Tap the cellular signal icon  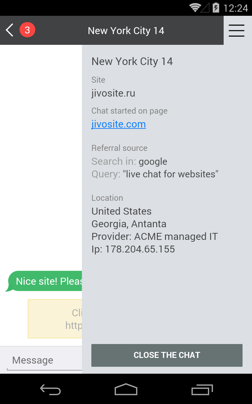(205, 8)
